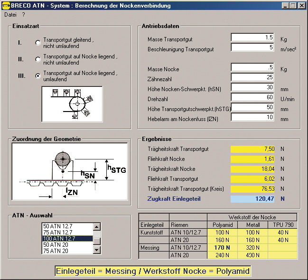Click the Masse Nocke input field
Viewport: 308px width, 280px height.
pyautogui.click(x=252, y=67)
